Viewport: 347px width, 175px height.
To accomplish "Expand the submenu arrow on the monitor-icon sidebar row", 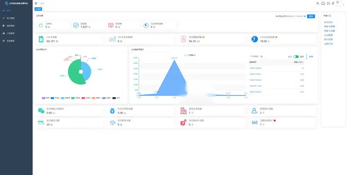I will coord(29,18).
